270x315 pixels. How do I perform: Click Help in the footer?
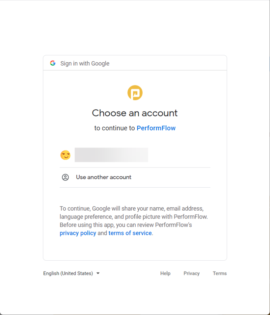165,273
